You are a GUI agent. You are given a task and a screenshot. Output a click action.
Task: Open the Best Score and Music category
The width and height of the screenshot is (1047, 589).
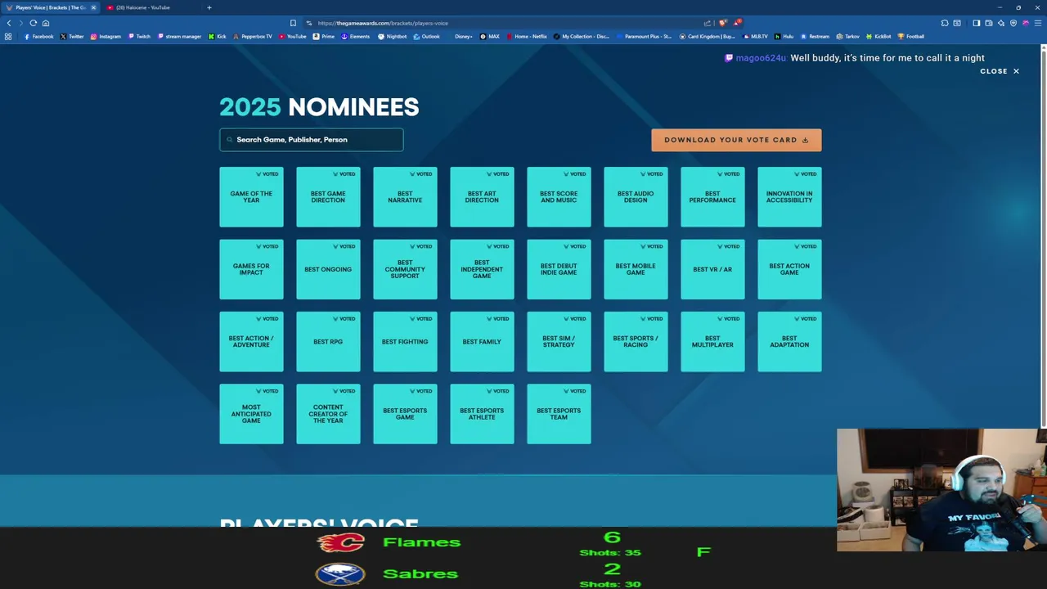coord(559,197)
